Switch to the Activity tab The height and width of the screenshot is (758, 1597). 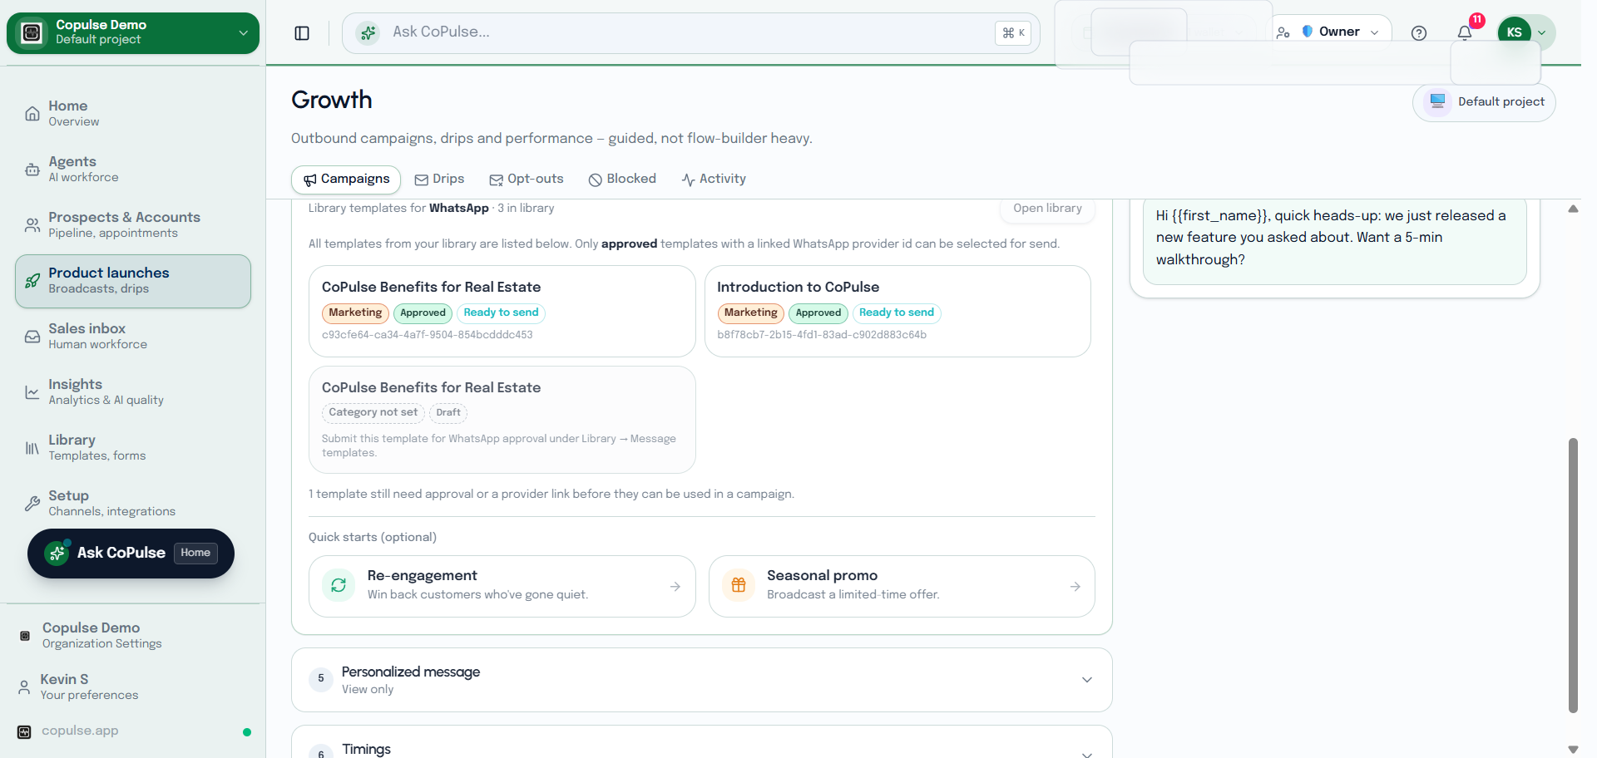pos(714,180)
